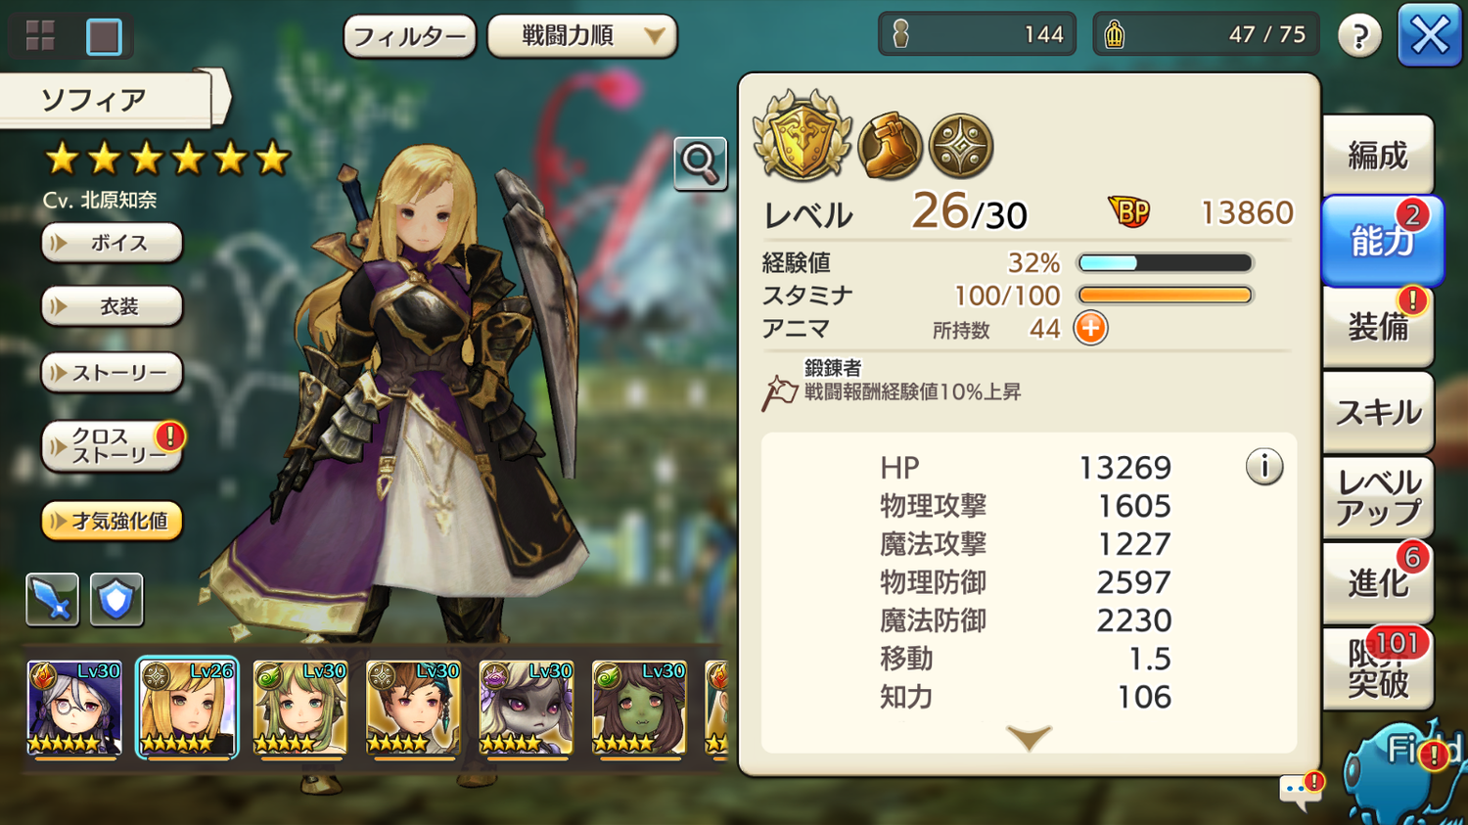Click the golden shield class emblem
Screen dimensions: 1468x825
tap(802, 136)
